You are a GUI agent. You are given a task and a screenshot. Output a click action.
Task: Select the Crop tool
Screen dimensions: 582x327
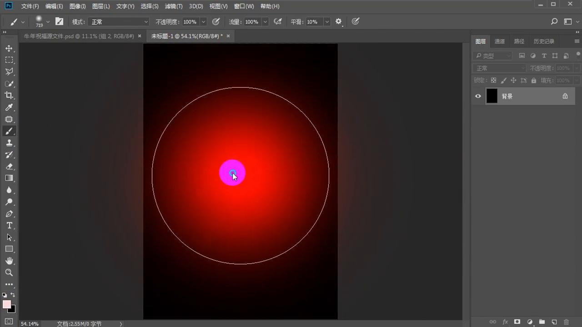(10, 95)
